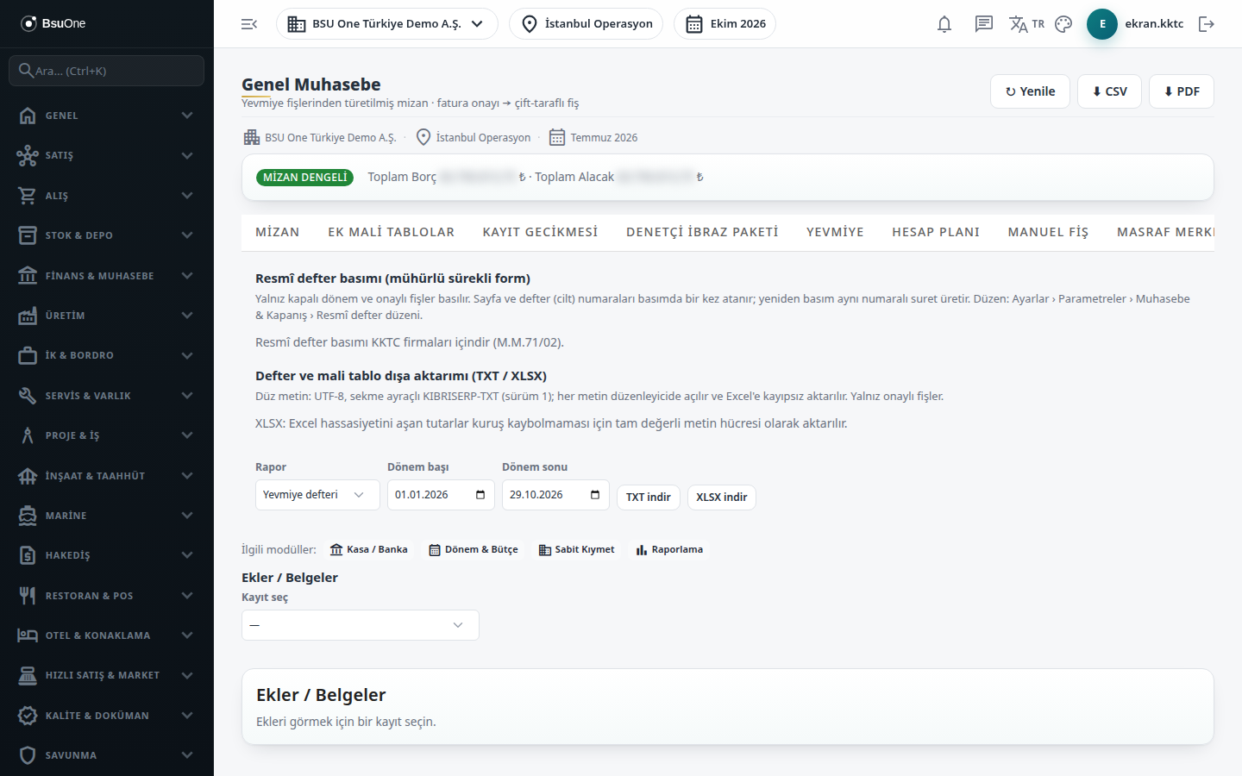Click İstanbul Operasyon location selector

tap(586, 24)
